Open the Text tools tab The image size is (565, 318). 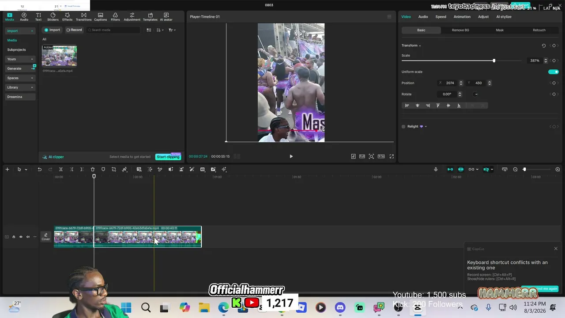(x=38, y=17)
